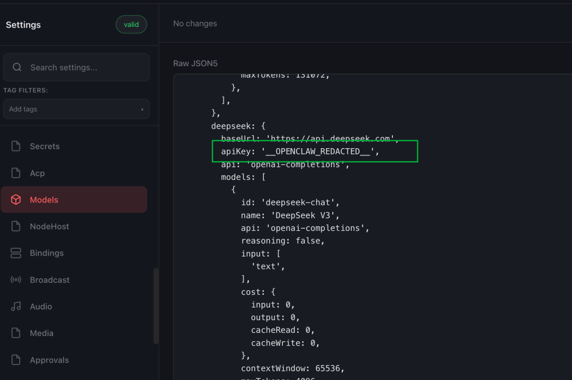Click the TAG FILTERS label
This screenshot has width=572, height=380.
[25, 90]
